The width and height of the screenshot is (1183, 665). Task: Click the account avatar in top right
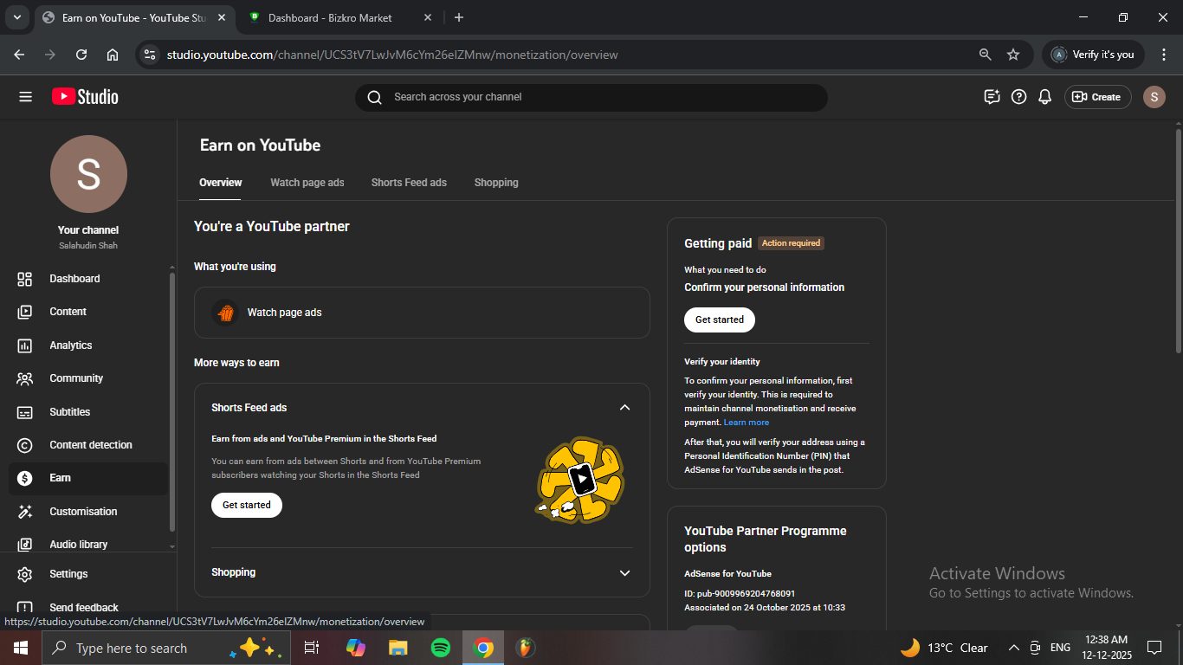point(1154,97)
